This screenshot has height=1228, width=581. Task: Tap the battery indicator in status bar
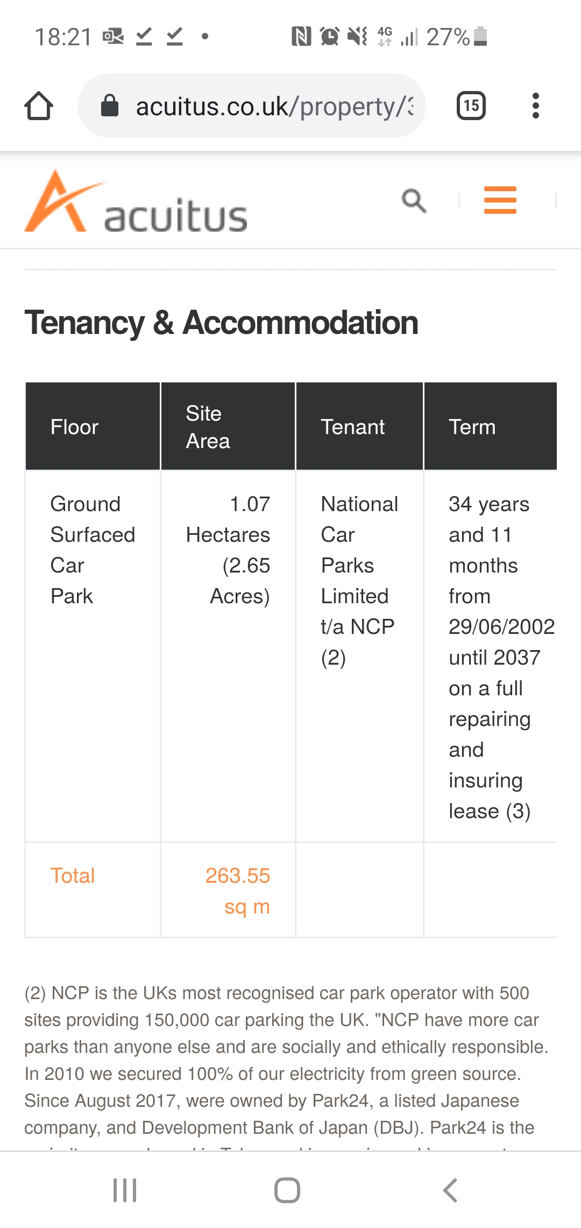pyautogui.click(x=480, y=37)
